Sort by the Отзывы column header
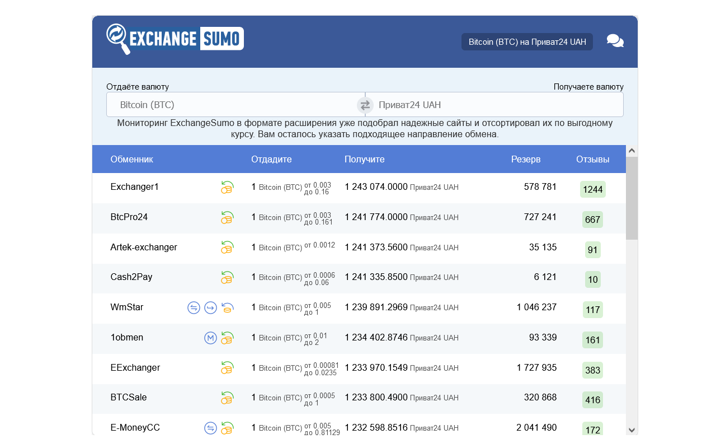Image resolution: width=716 pixels, height=448 pixels. pyautogui.click(x=593, y=160)
